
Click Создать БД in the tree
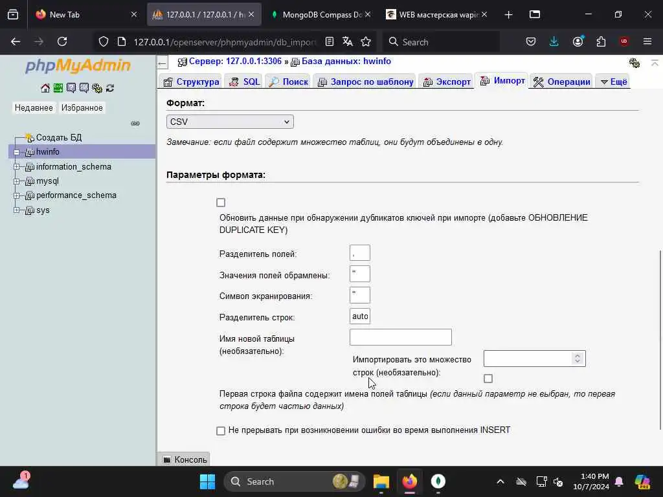point(59,137)
